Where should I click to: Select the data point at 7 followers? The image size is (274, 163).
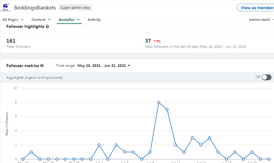[167, 110]
